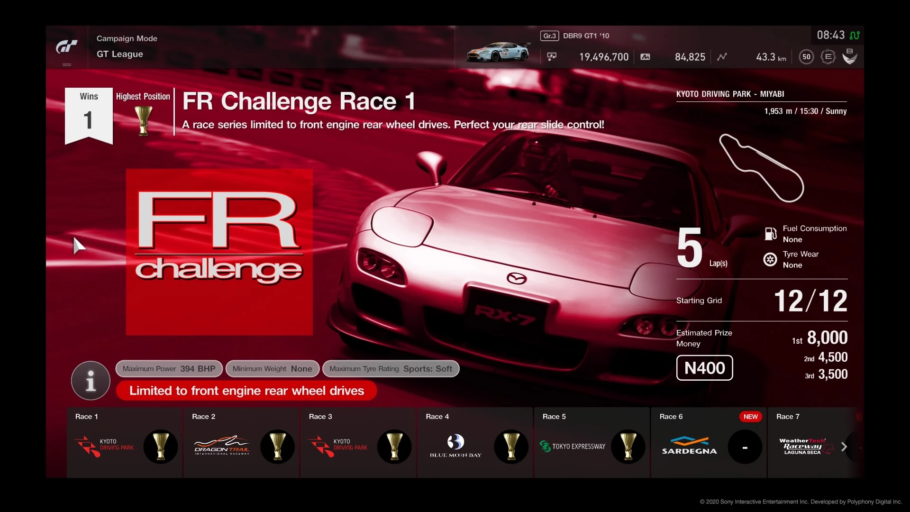
Task: Click the sportsmanship rating B icon
Action: [x=850, y=56]
